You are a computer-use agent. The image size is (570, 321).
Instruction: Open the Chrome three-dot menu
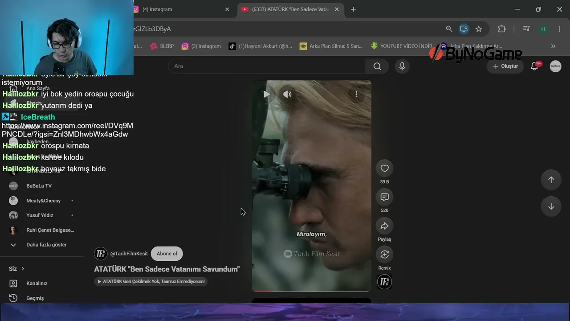click(x=559, y=29)
